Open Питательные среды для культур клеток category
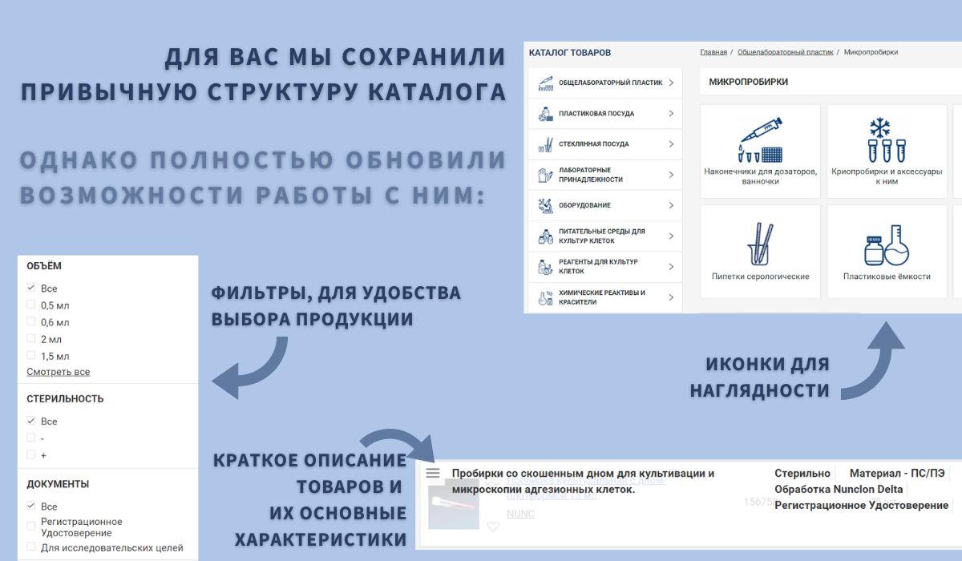 [x=601, y=236]
